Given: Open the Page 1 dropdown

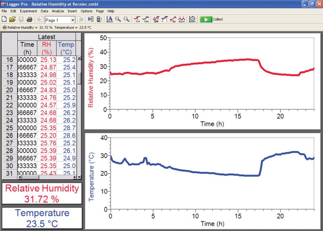Looking at the screenshot, I should (x=73, y=20).
